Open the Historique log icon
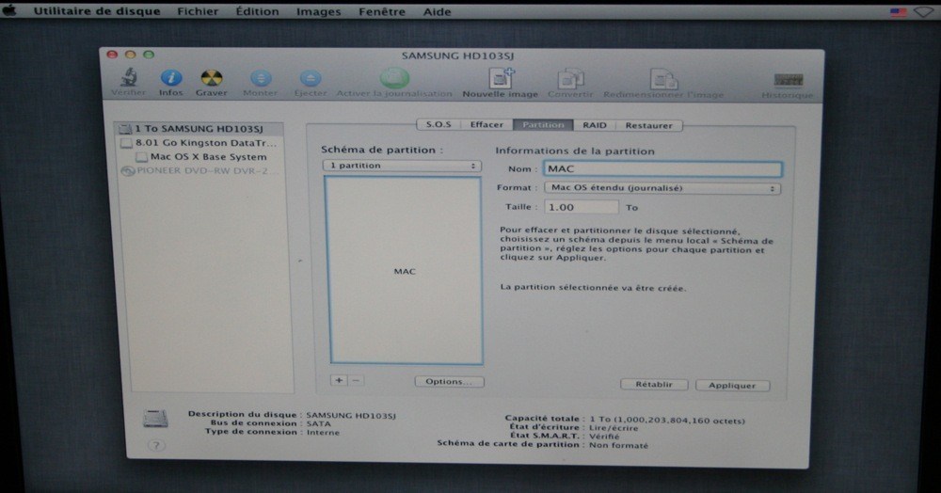This screenshot has width=941, height=493. [x=788, y=80]
